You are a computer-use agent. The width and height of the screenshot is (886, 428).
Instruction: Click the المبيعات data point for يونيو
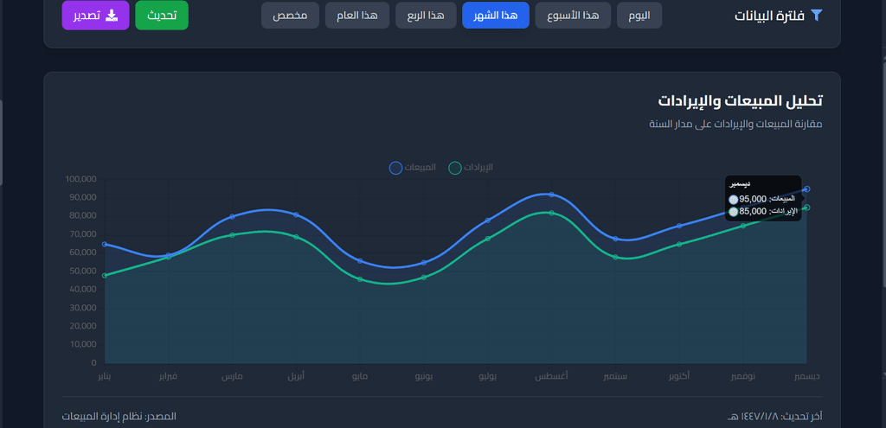coord(424,263)
